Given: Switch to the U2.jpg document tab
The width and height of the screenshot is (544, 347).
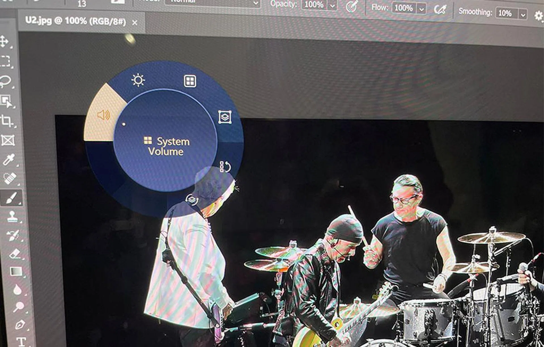Looking at the screenshot, I should pyautogui.click(x=75, y=21).
